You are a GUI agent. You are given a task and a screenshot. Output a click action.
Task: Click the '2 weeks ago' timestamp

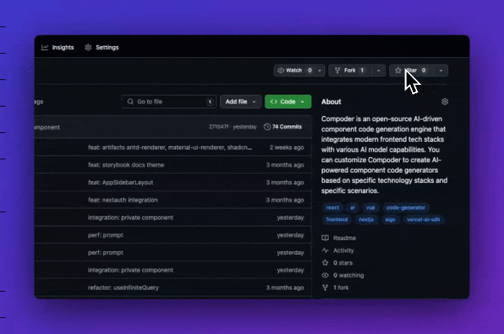pyautogui.click(x=287, y=148)
